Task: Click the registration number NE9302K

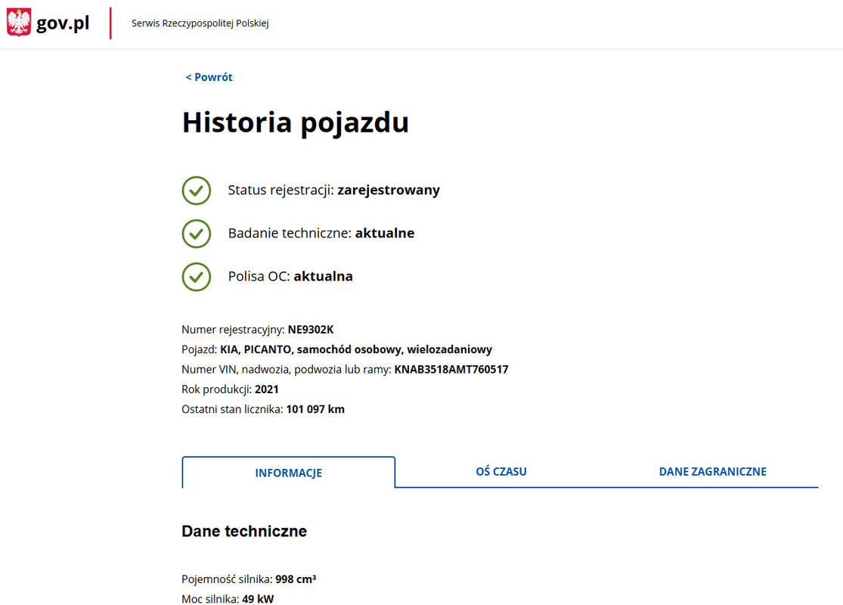Action: tap(310, 330)
